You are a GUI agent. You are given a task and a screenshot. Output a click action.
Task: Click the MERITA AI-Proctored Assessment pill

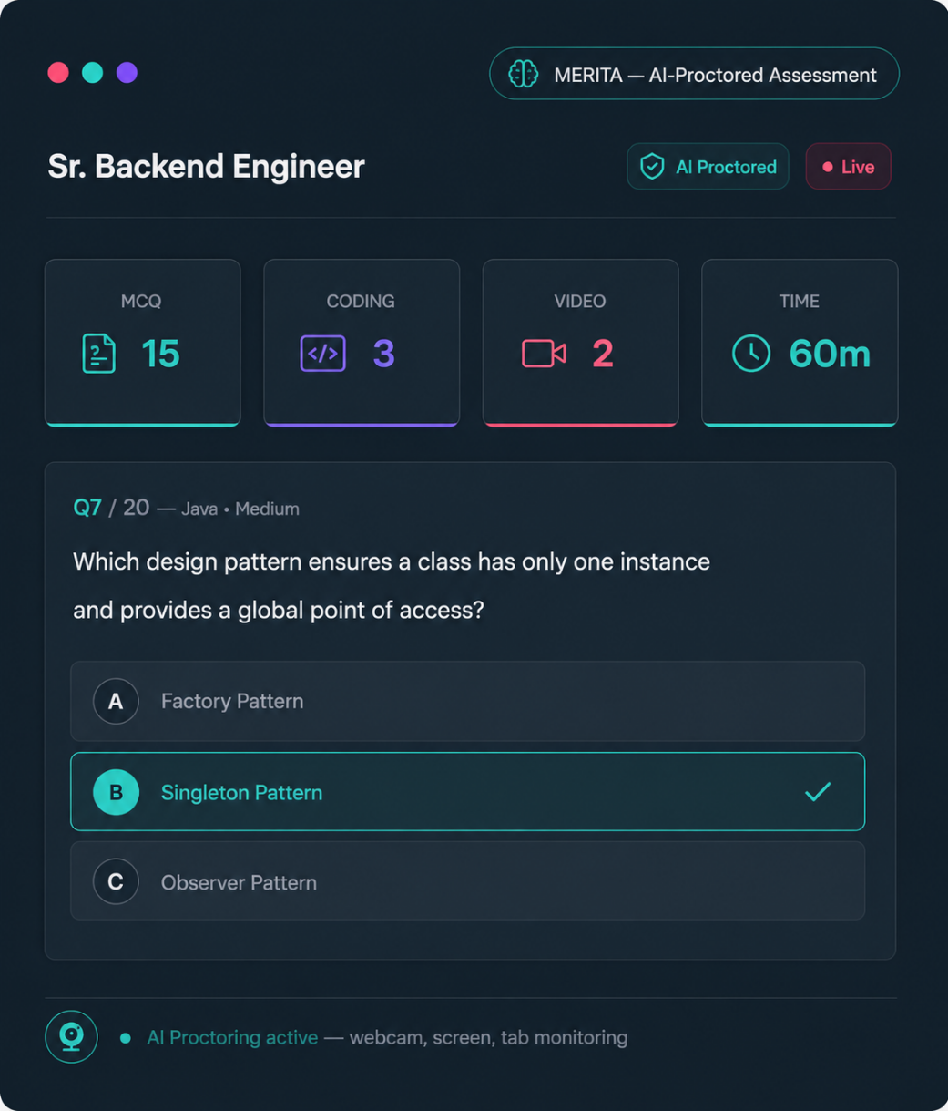click(x=694, y=74)
